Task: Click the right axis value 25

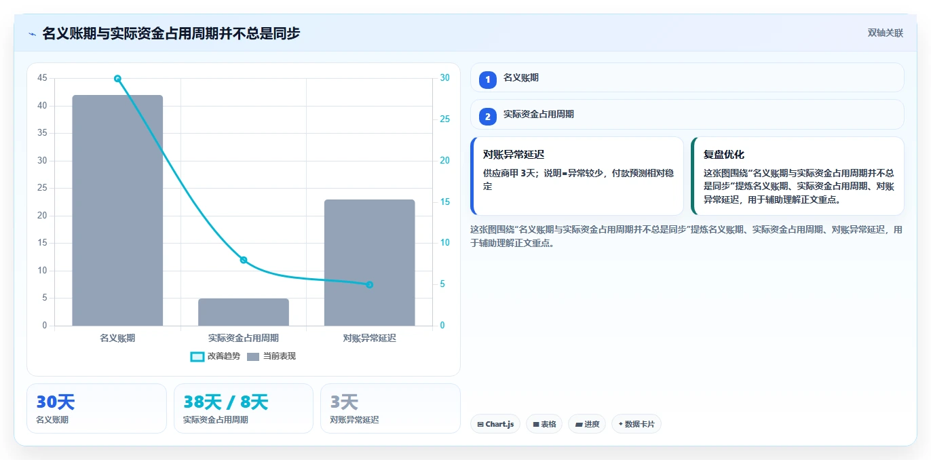Action: (444, 119)
